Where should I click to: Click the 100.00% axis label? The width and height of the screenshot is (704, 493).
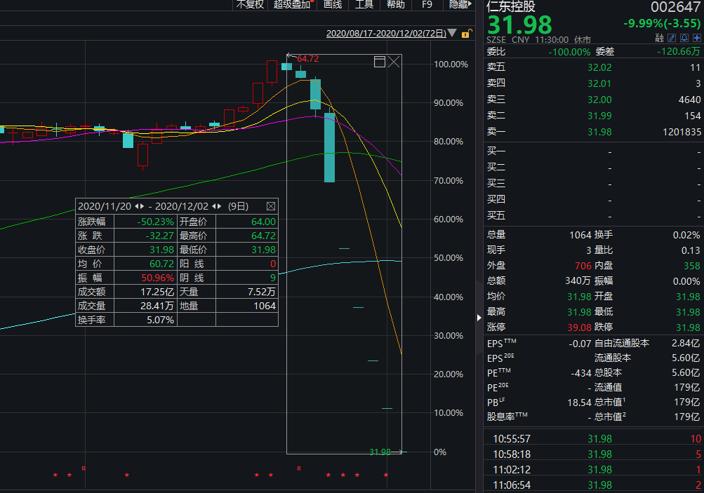pos(451,64)
